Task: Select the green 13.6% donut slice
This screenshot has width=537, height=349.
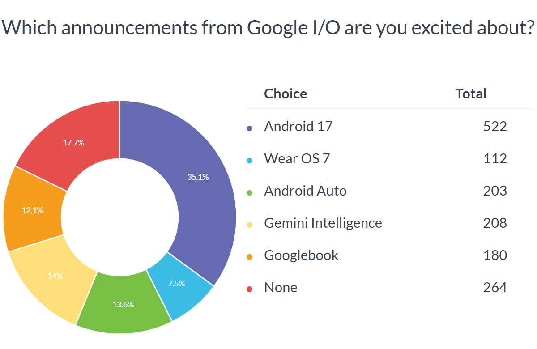Action: pos(123,304)
